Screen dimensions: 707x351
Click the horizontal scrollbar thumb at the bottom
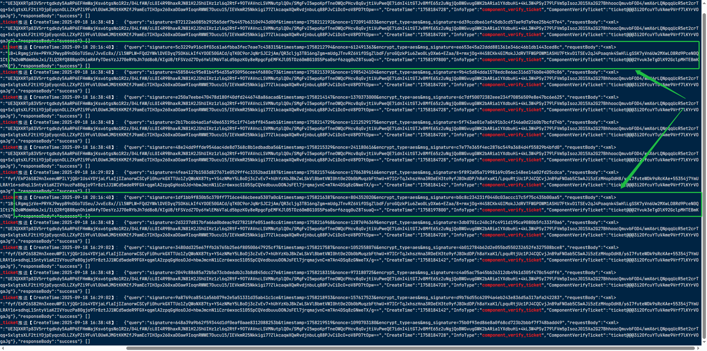click(410, 348)
